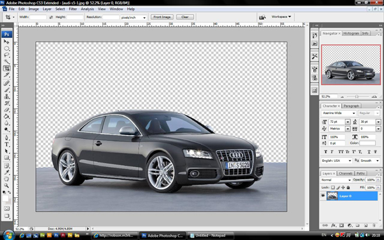
Task: Select the Elliptical Marquee tool
Action: tap(6, 49)
